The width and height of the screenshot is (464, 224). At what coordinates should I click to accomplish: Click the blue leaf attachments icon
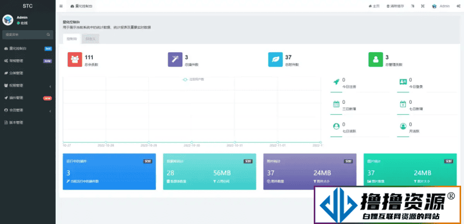click(275, 59)
